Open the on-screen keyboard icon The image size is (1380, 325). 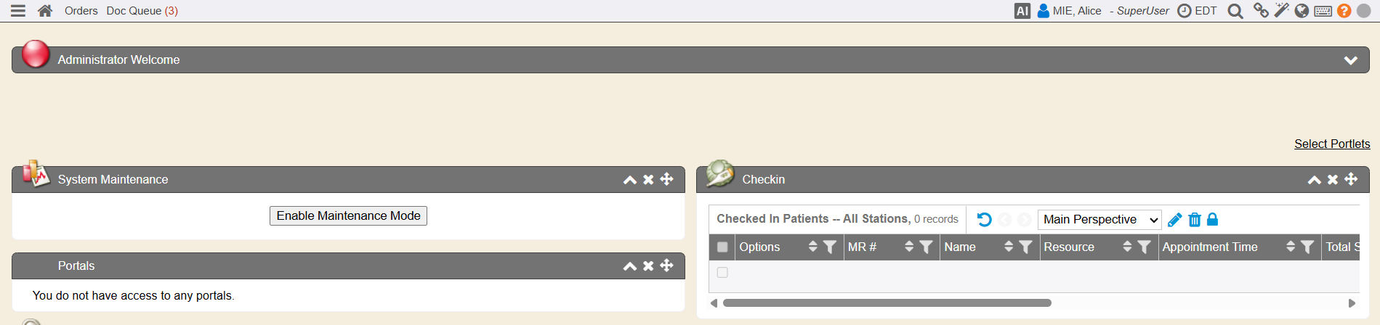1323,11
